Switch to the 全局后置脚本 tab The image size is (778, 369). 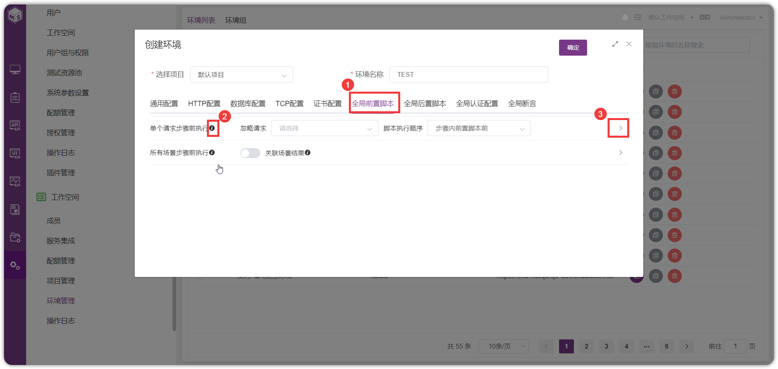pyautogui.click(x=425, y=104)
